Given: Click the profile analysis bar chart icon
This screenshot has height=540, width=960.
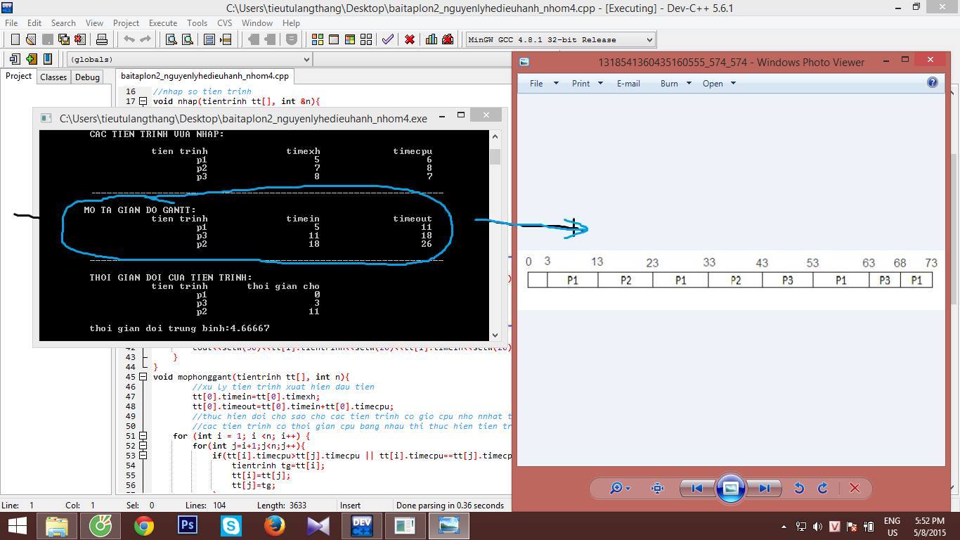Looking at the screenshot, I should 431,39.
